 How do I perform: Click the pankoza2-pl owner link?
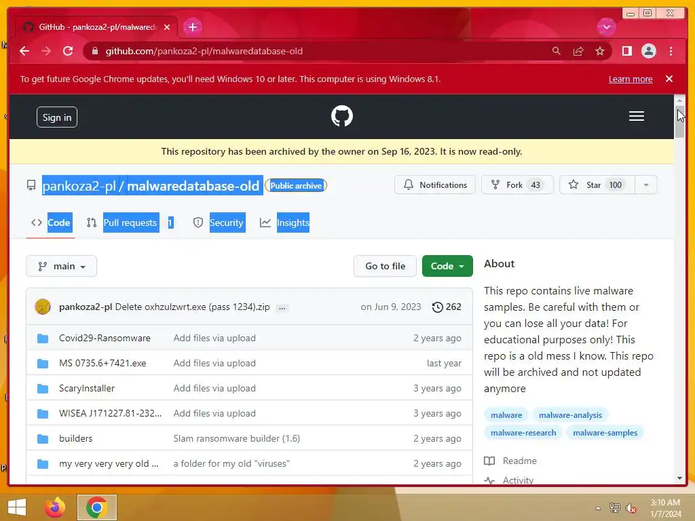pos(79,186)
